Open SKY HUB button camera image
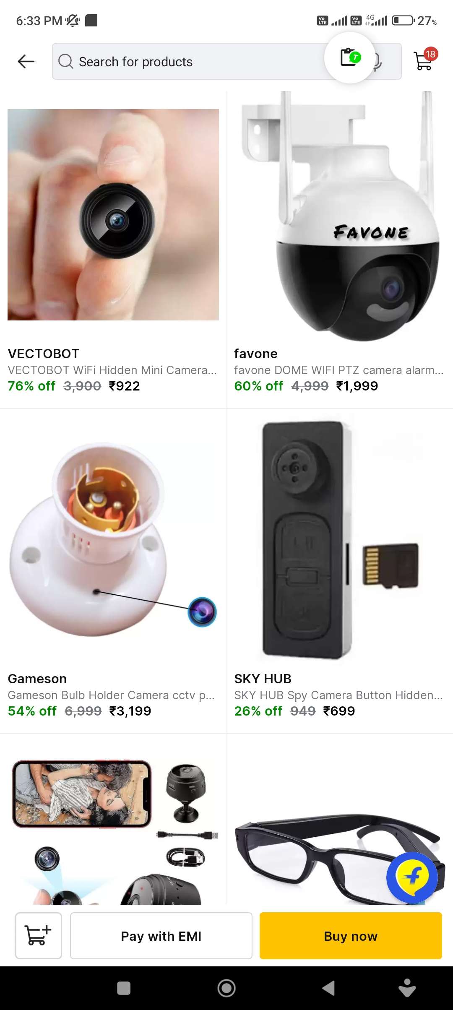The height and width of the screenshot is (1010, 453). point(340,541)
